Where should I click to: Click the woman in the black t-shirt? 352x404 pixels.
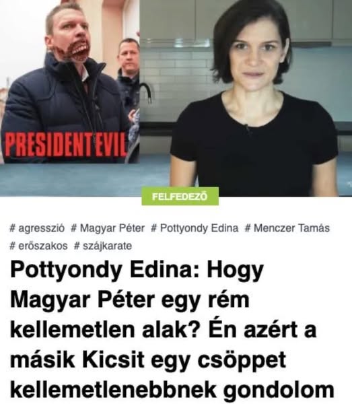click(x=254, y=103)
